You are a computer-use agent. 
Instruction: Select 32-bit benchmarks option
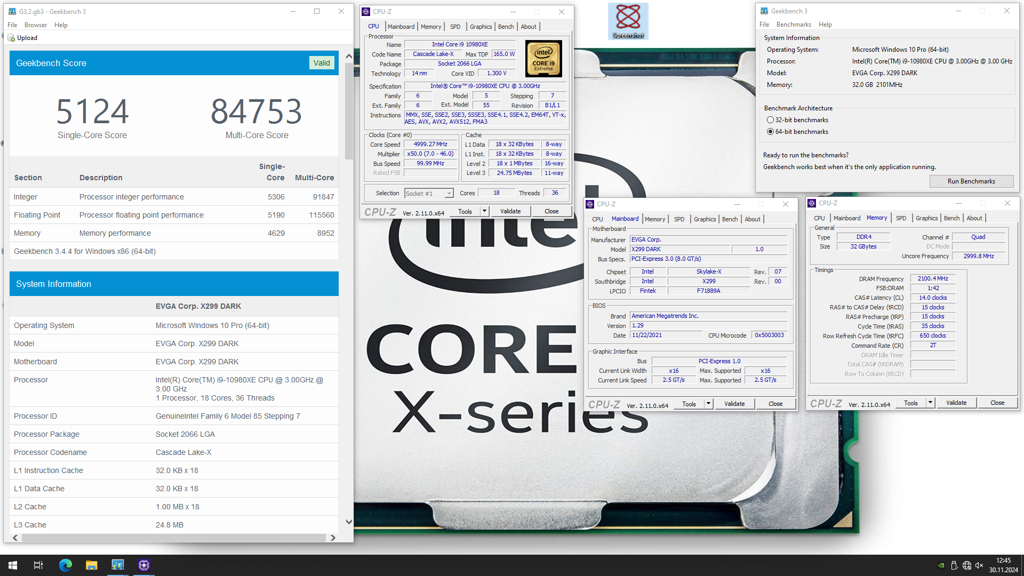(x=770, y=120)
